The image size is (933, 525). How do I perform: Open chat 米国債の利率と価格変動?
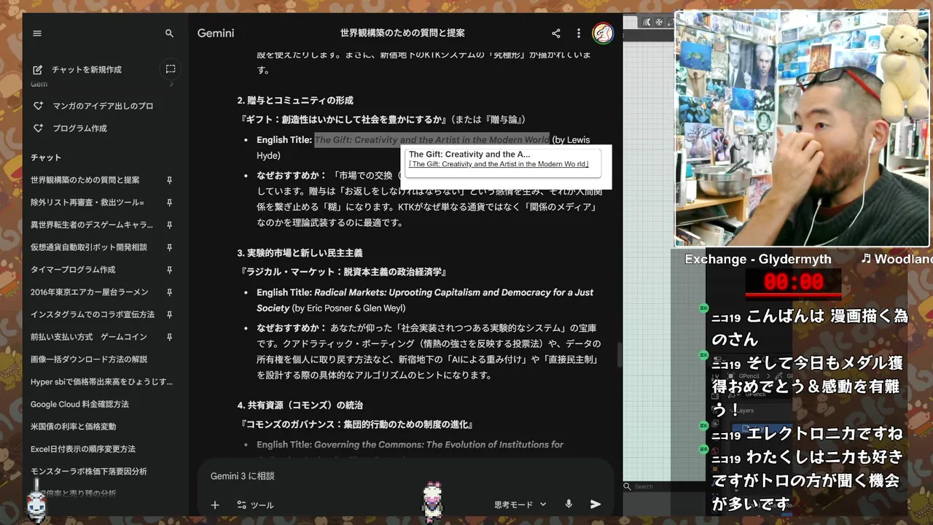73,427
